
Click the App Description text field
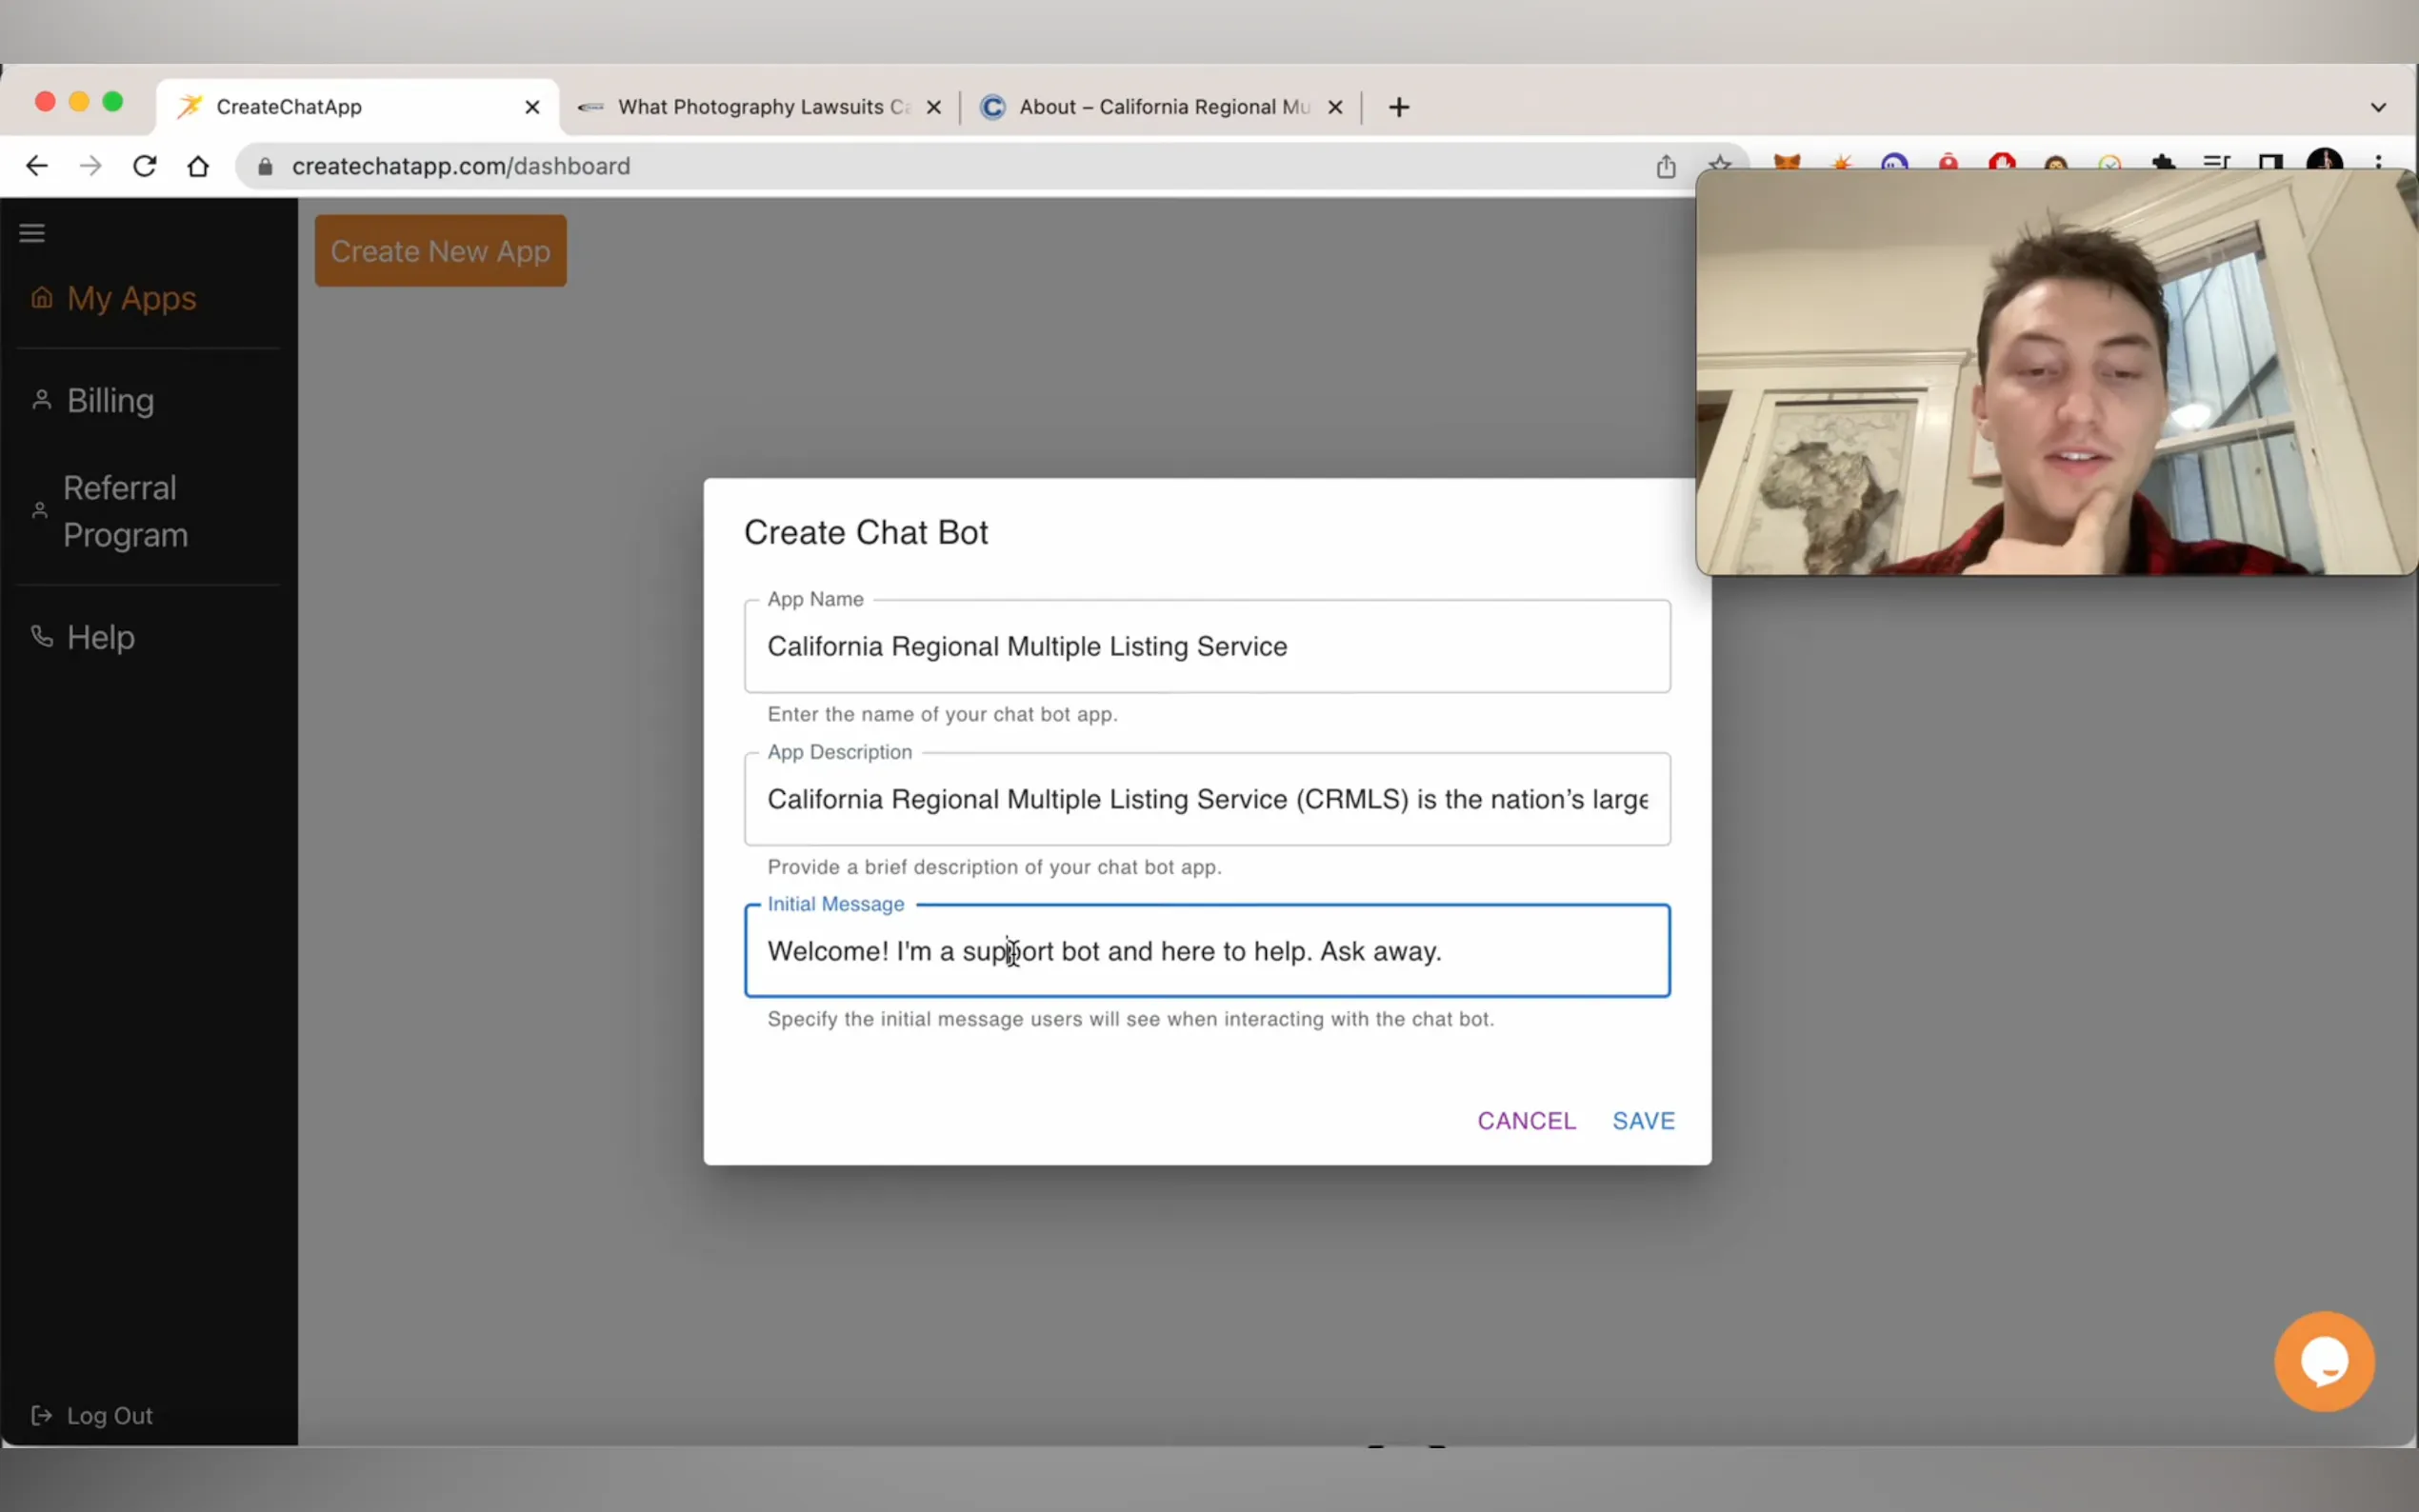pyautogui.click(x=1206, y=799)
